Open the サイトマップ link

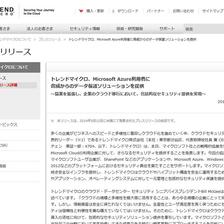coord(213,11)
